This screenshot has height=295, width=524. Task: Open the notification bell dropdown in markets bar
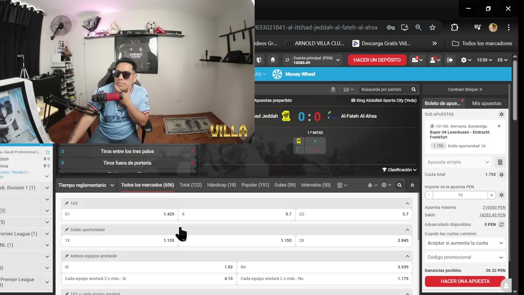pos(372,185)
